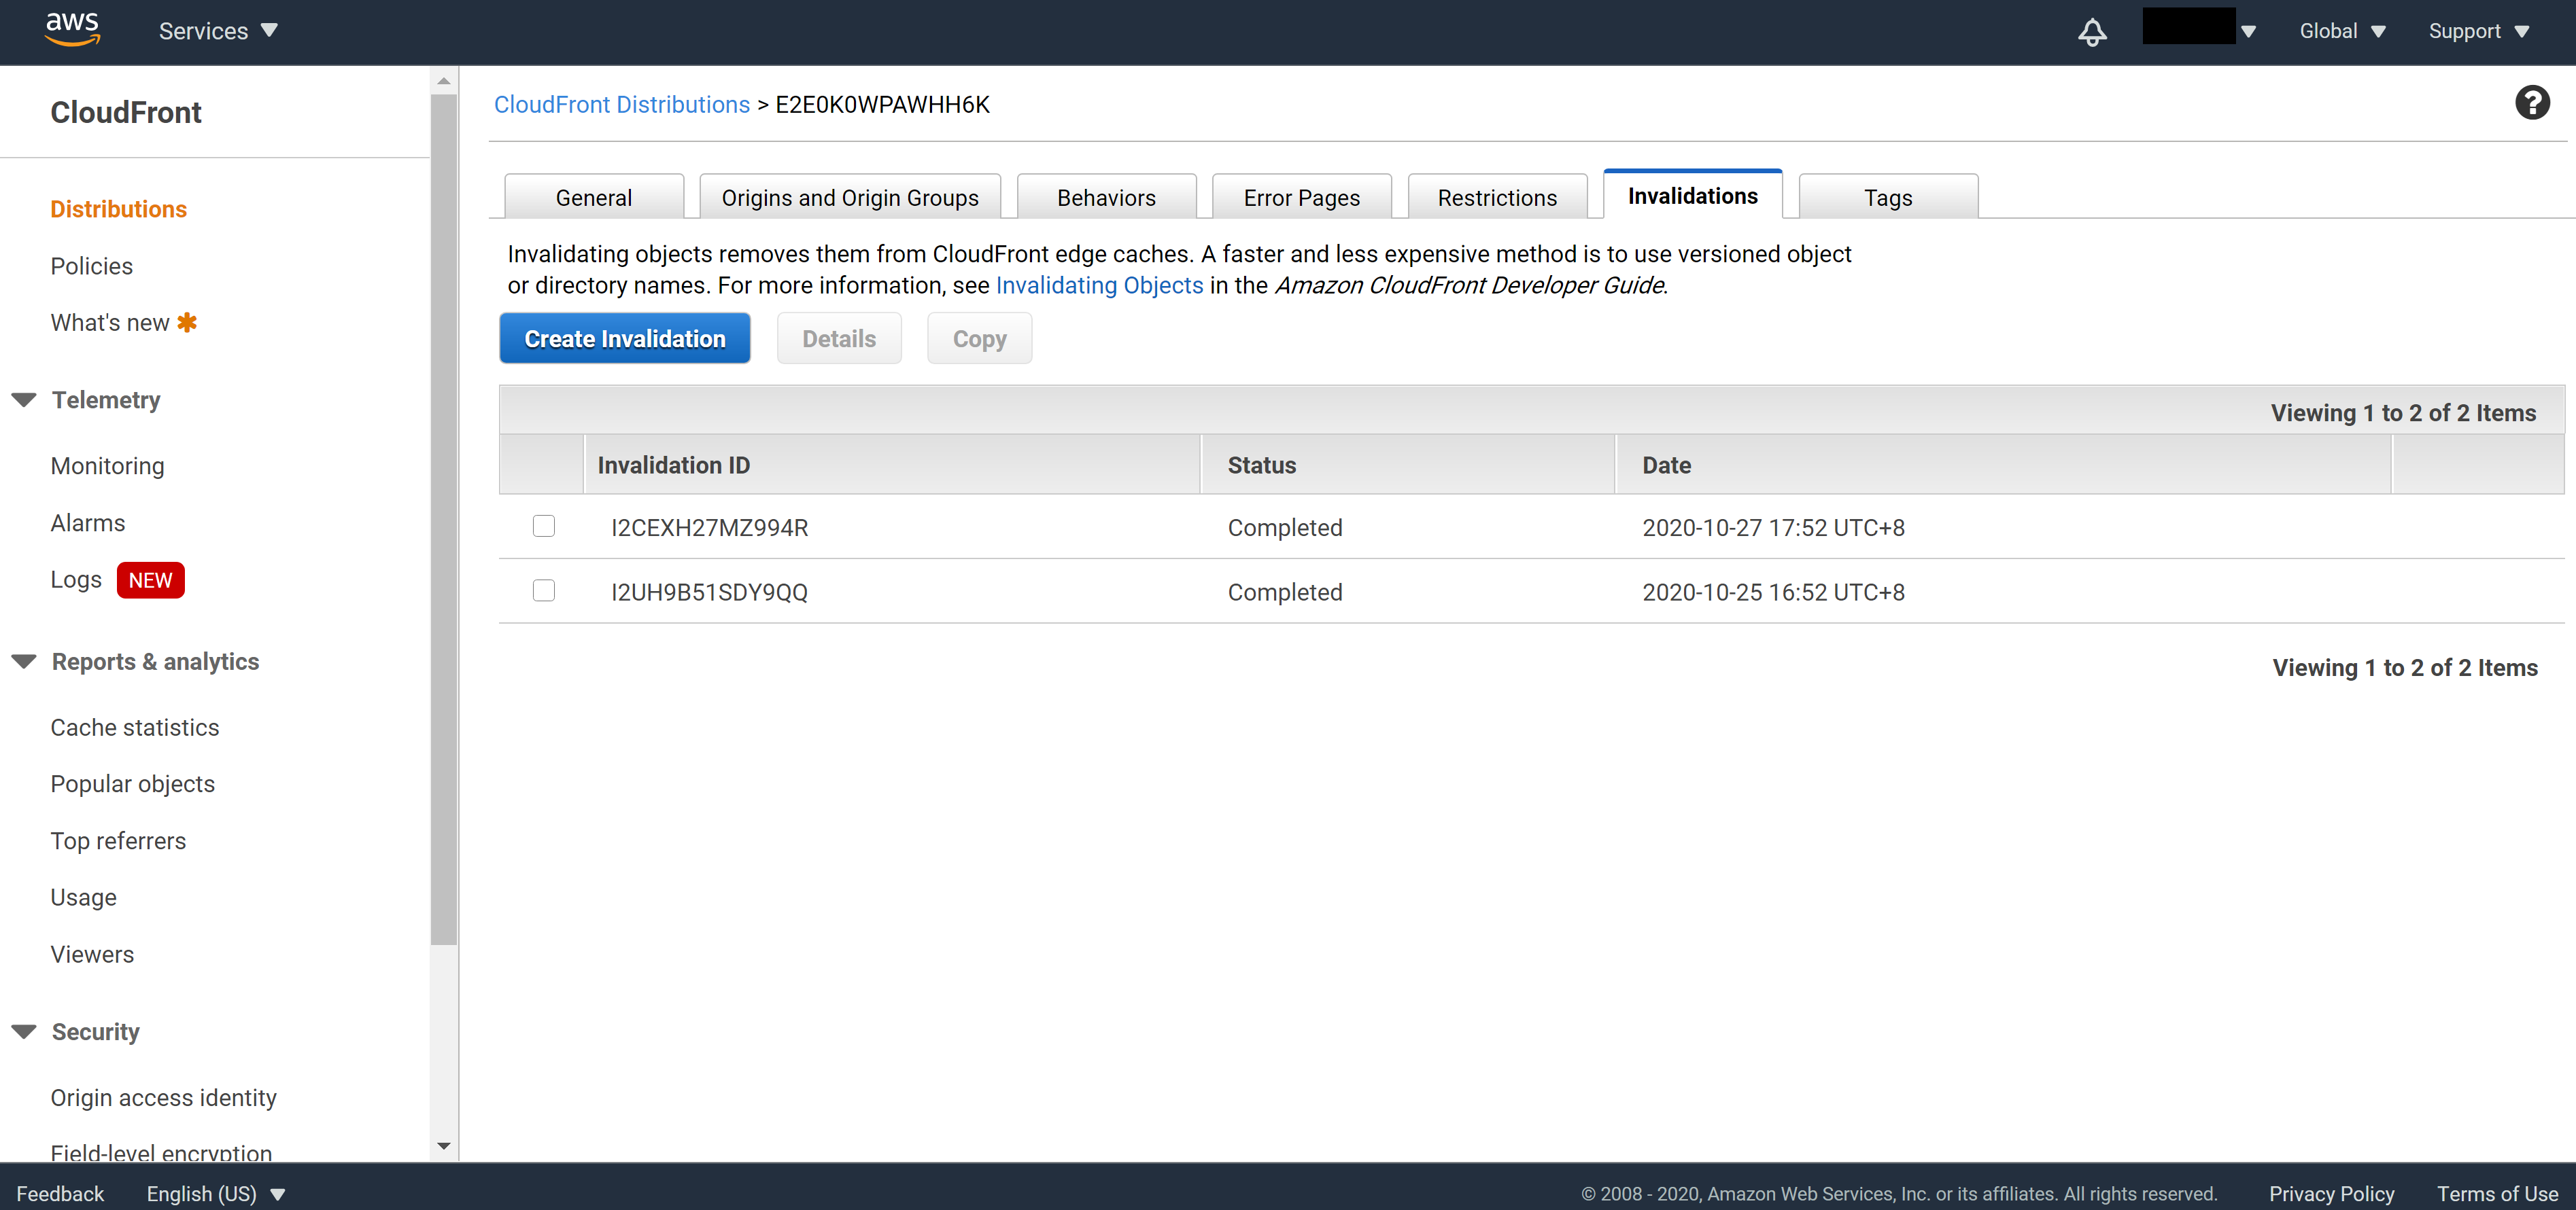Click the Create Invalidation button
This screenshot has width=2576, height=1210.
pos(625,339)
